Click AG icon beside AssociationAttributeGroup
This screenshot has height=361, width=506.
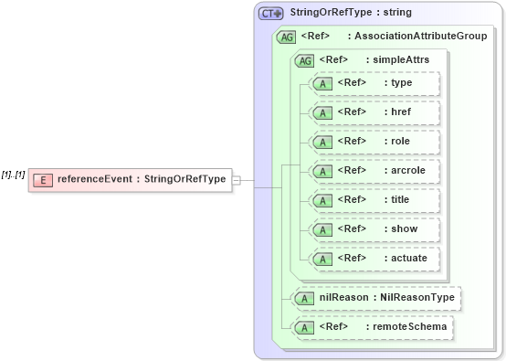(287, 37)
